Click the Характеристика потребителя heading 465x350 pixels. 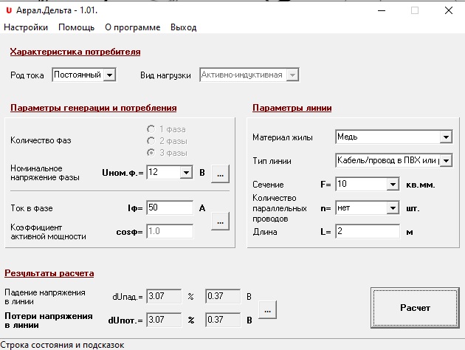(x=75, y=52)
